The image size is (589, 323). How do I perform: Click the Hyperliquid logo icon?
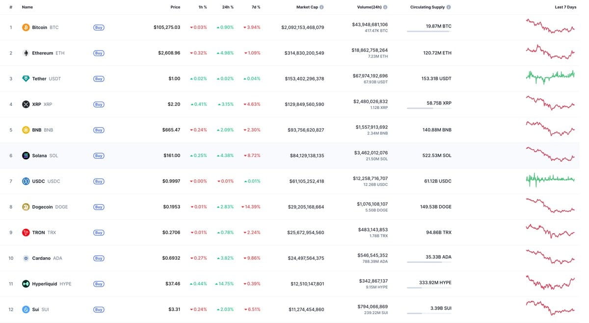[26, 284]
